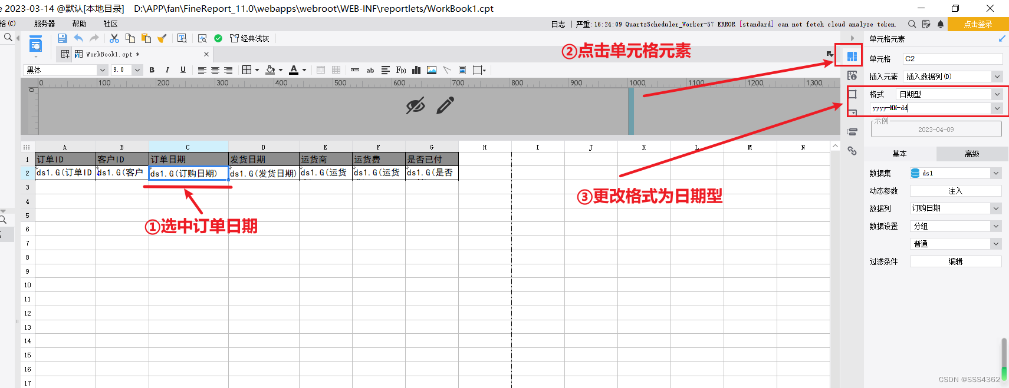1009x388 pixels.
Task: Activate the format painter brush
Action: click(x=162, y=38)
